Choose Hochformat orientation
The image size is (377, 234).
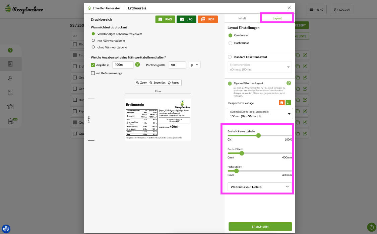[230, 43]
